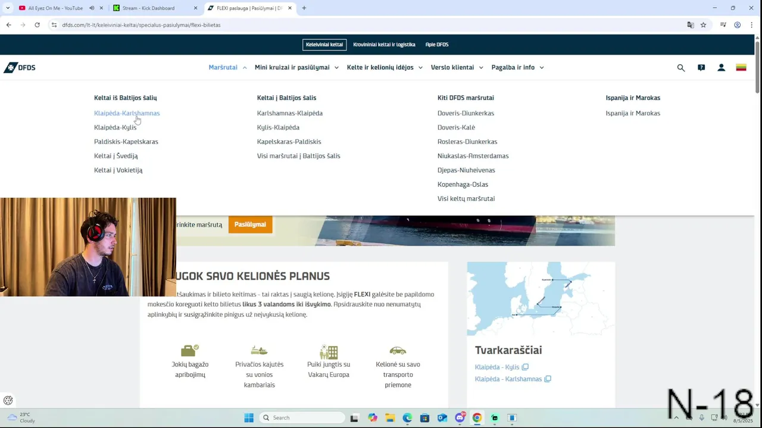Open the Ispanija ir Marokas link
This screenshot has height=428, width=762.
point(633,113)
